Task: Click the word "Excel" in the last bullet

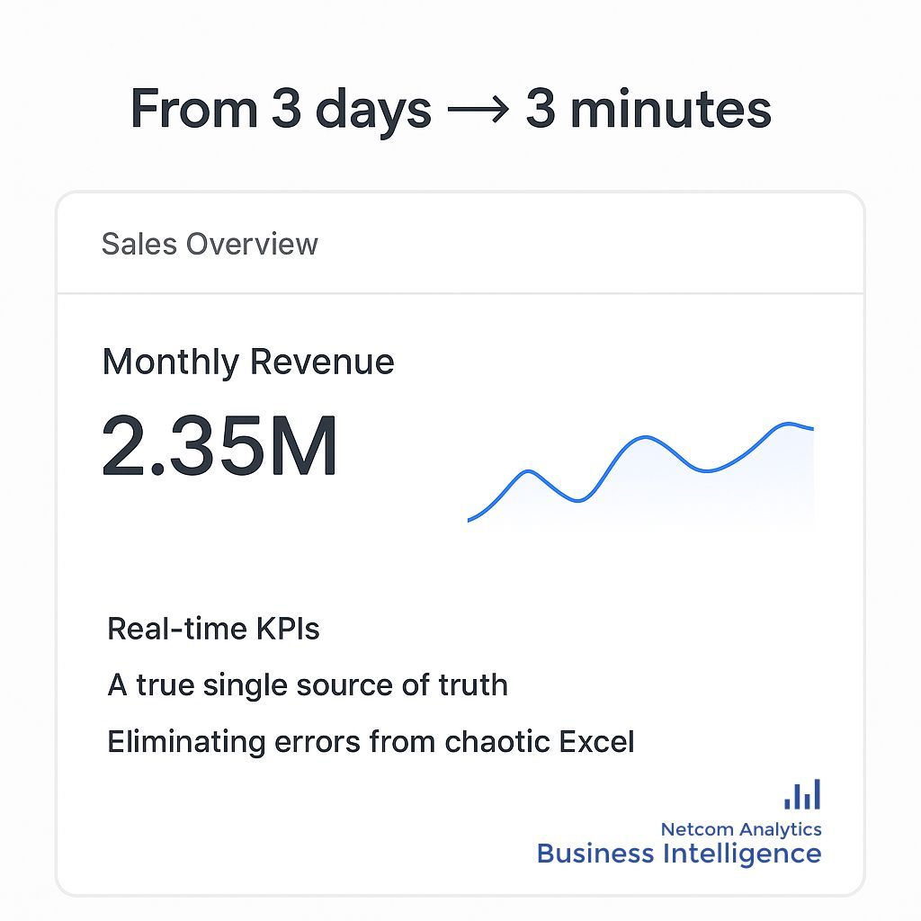Action: click(x=596, y=742)
